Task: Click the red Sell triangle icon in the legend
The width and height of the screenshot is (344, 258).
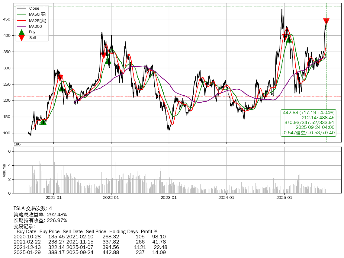Action: click(21, 38)
